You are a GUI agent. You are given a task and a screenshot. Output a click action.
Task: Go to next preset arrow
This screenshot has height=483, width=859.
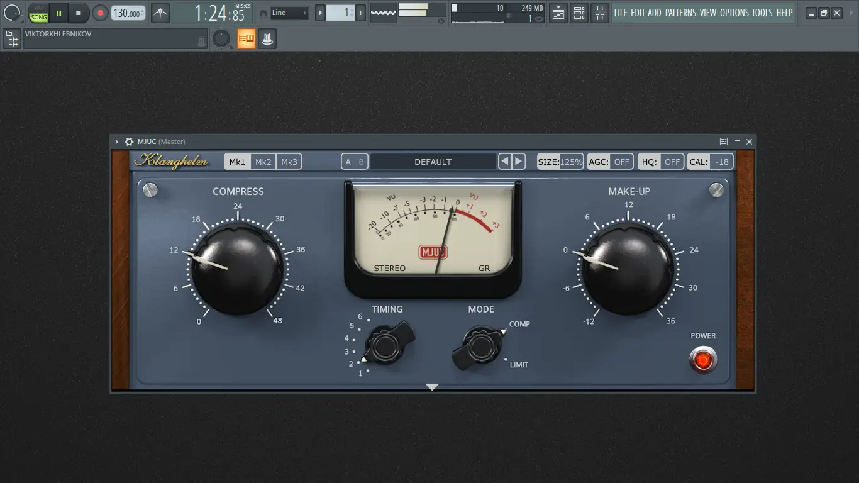[519, 162]
